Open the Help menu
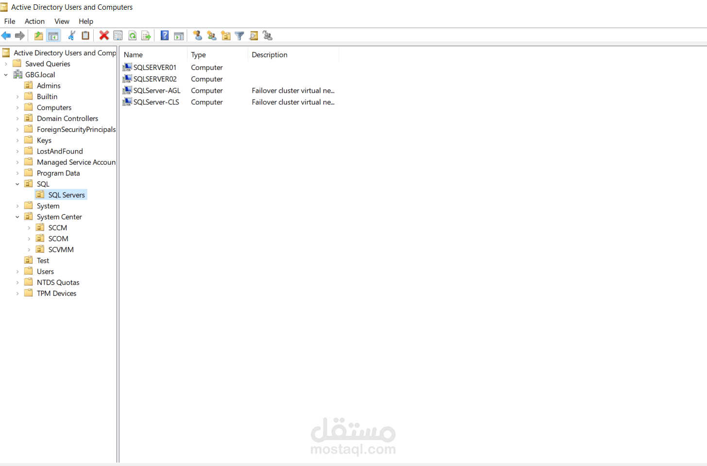 (86, 21)
